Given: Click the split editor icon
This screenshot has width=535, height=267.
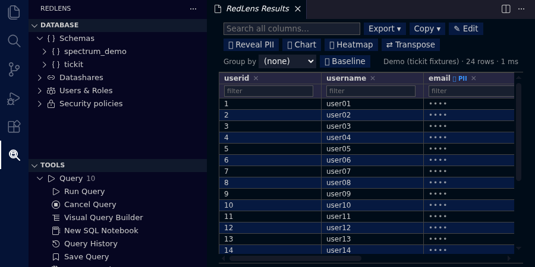Looking at the screenshot, I should tap(506, 9).
